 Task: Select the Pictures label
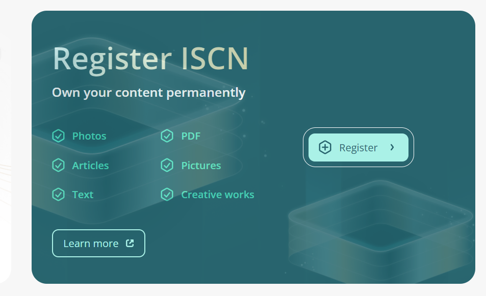tap(201, 166)
